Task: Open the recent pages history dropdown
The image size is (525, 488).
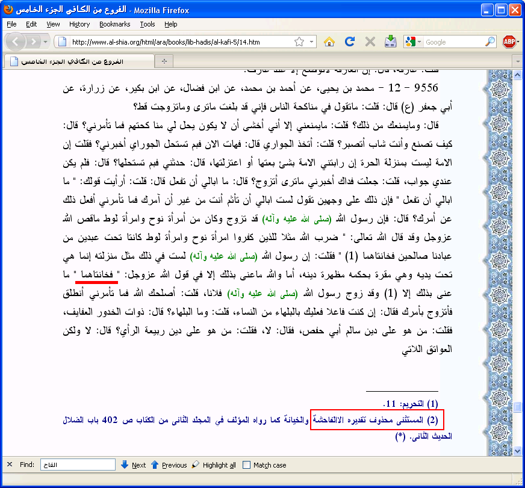Action: pyautogui.click(x=46, y=42)
